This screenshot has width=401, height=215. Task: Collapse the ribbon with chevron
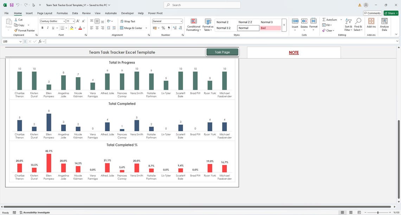396,34
